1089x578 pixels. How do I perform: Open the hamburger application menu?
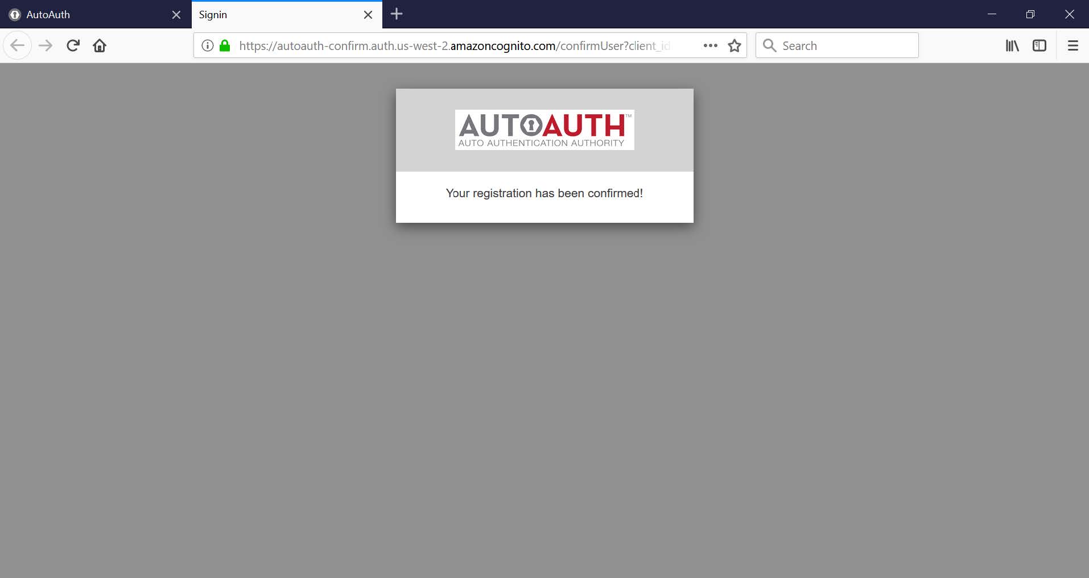(1073, 45)
